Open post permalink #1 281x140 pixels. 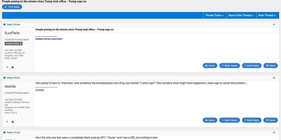click(274, 25)
